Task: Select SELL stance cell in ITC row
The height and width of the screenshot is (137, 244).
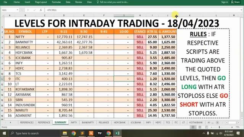Action: coord(140,79)
